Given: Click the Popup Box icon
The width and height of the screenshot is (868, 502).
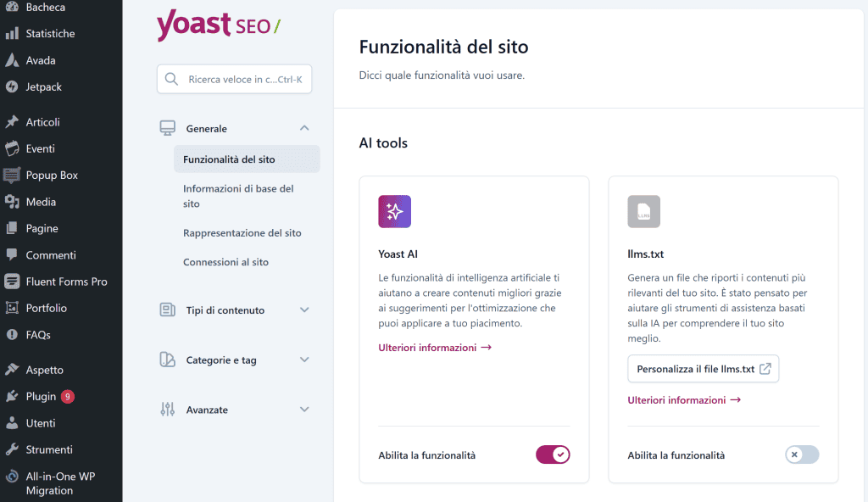Looking at the screenshot, I should point(12,175).
